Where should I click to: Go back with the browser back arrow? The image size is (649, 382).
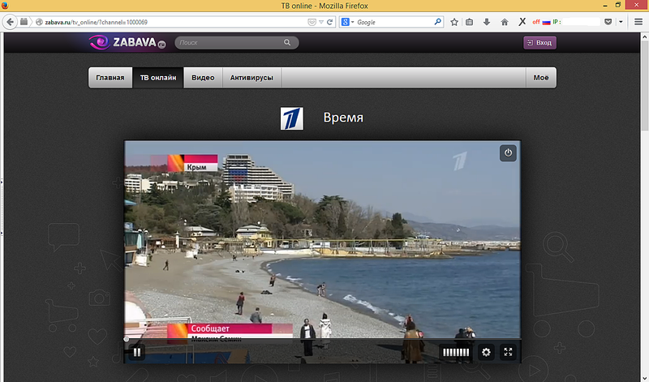pos(10,22)
